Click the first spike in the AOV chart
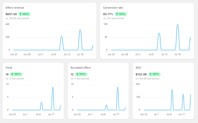 pyautogui.click(x=172, y=90)
